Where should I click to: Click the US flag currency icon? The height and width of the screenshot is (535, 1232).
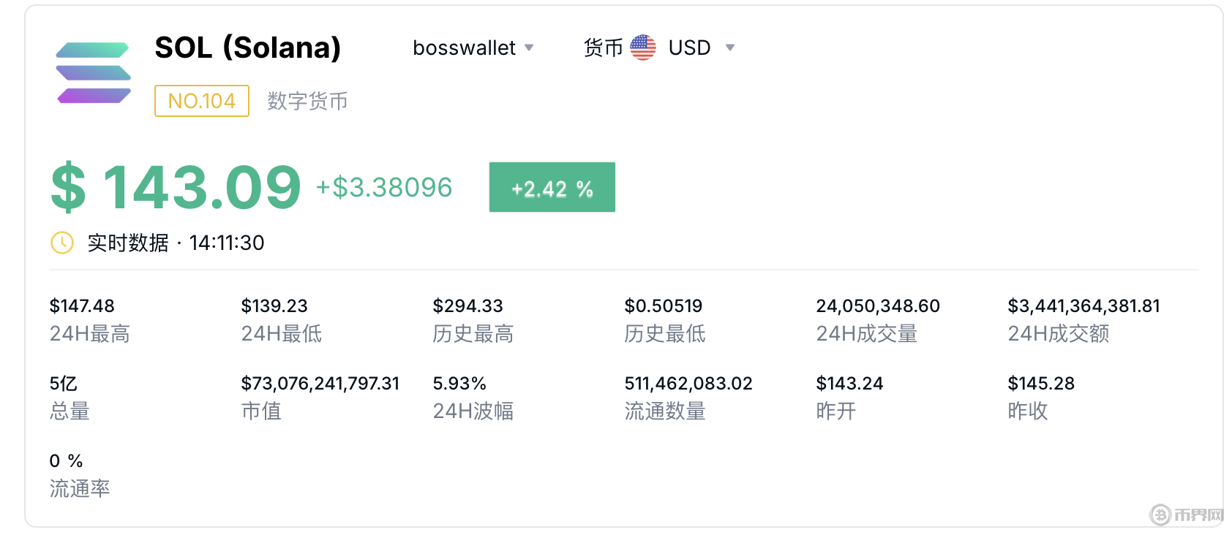pos(643,48)
